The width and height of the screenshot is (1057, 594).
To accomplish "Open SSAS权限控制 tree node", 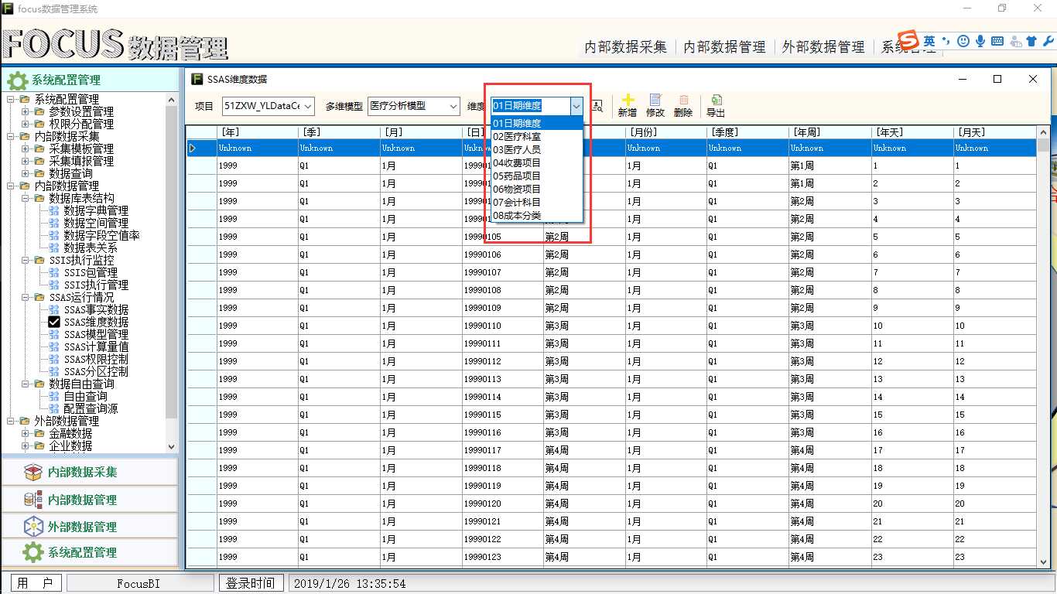I will tap(96, 359).
